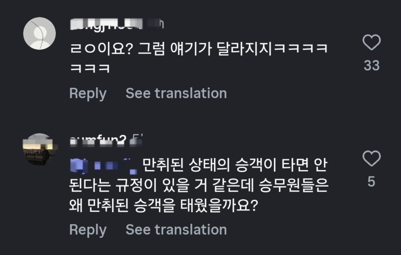Open the blurred username above 만취된 comment

(98, 140)
